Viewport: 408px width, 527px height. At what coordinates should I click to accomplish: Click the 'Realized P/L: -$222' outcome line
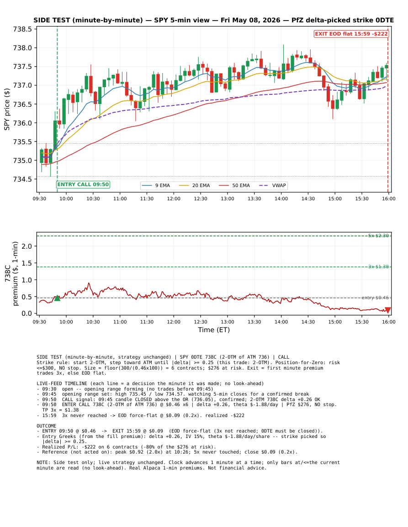coord(126,447)
